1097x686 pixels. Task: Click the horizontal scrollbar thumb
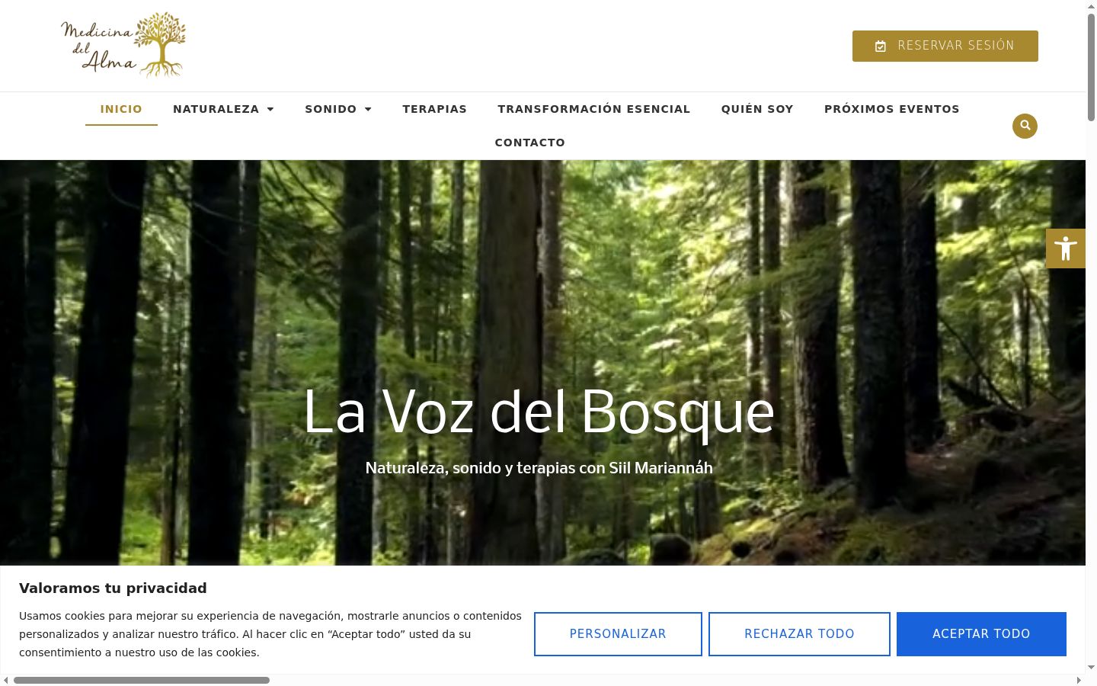pos(142,680)
